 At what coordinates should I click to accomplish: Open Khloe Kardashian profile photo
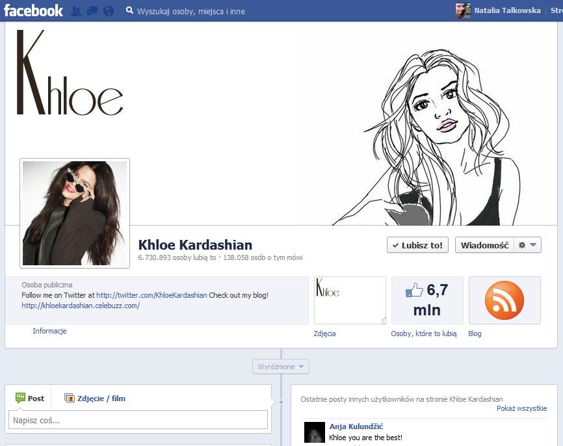75,213
